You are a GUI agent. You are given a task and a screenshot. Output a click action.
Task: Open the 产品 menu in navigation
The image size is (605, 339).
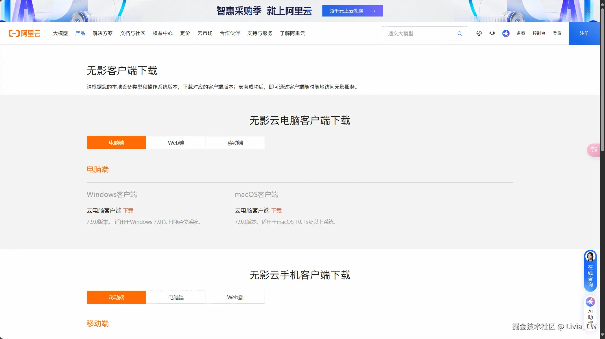coord(80,33)
